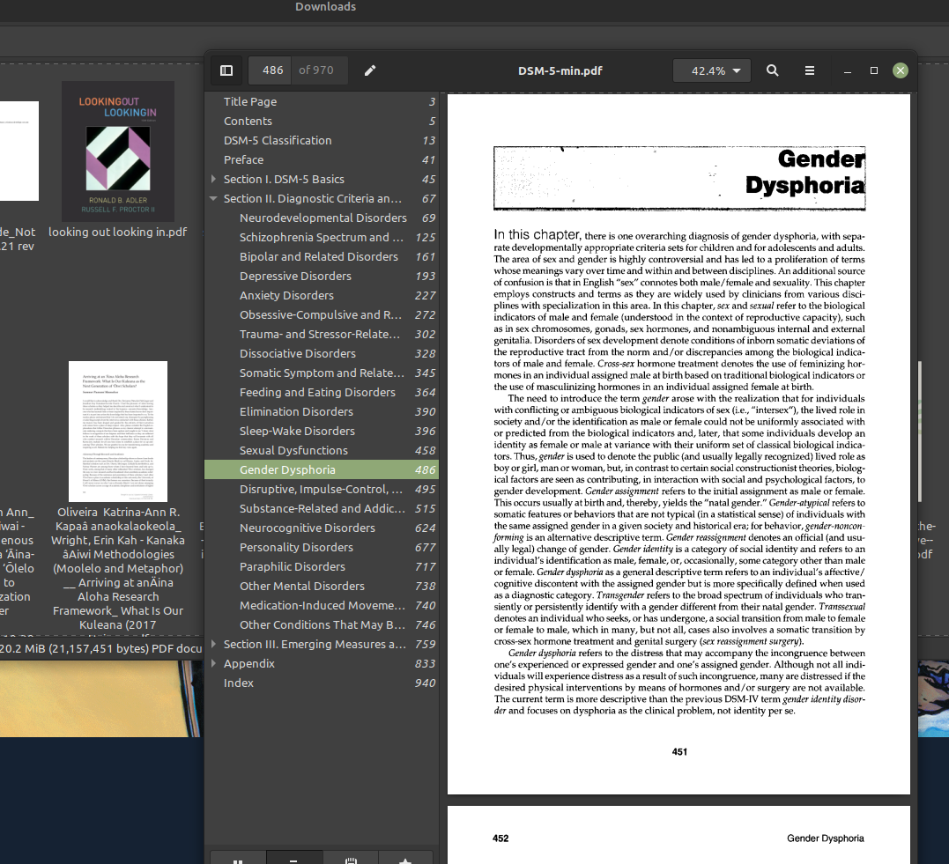Select Somatic Symptom and Related entry
The image size is (949, 864).
[x=322, y=373]
